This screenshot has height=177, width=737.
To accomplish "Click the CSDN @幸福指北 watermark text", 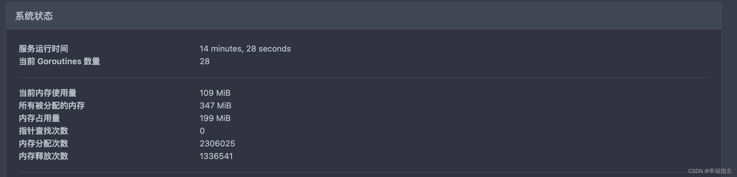I will (x=710, y=171).
